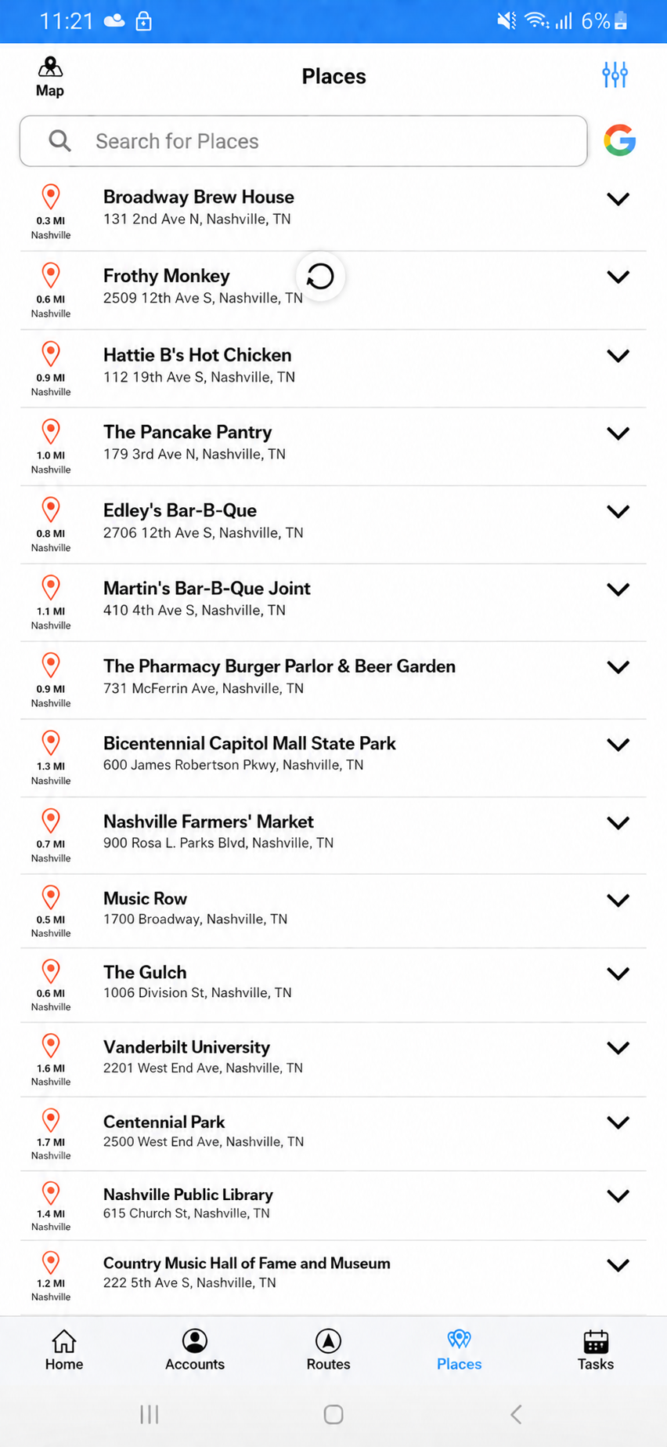Expand the Frothy Monkey entry

point(618,277)
